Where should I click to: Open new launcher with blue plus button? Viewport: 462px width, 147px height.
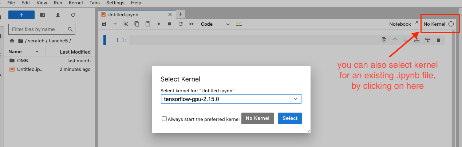(x=21, y=15)
